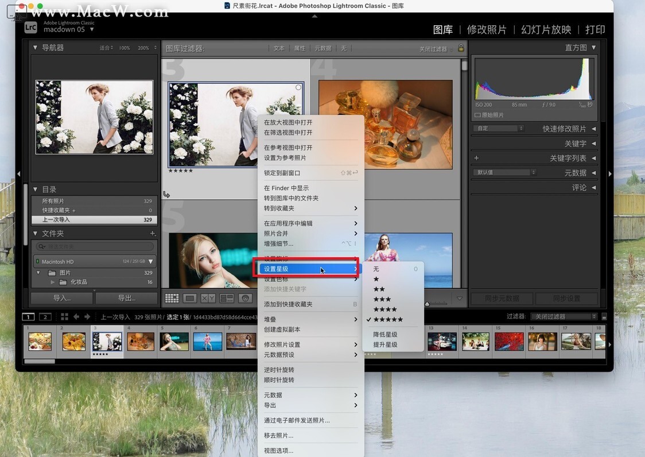Image resolution: width=645 pixels, height=457 pixels.
Task: Add a keyword with the plus icon
Action: point(476,158)
